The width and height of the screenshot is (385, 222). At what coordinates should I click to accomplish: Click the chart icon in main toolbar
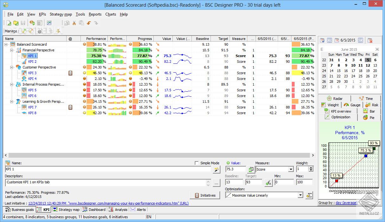pyautogui.click(x=49, y=23)
